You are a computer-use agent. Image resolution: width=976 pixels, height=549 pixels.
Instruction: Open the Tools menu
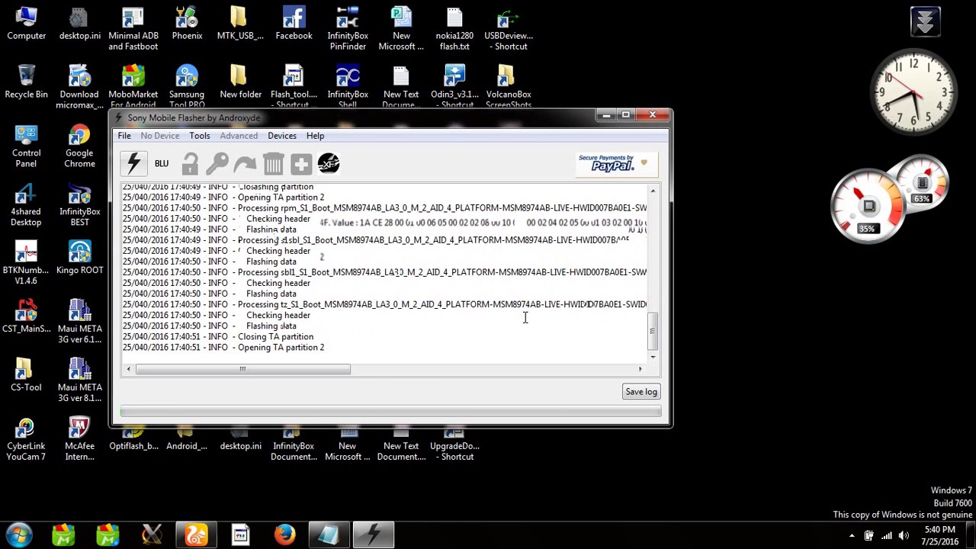(x=200, y=136)
